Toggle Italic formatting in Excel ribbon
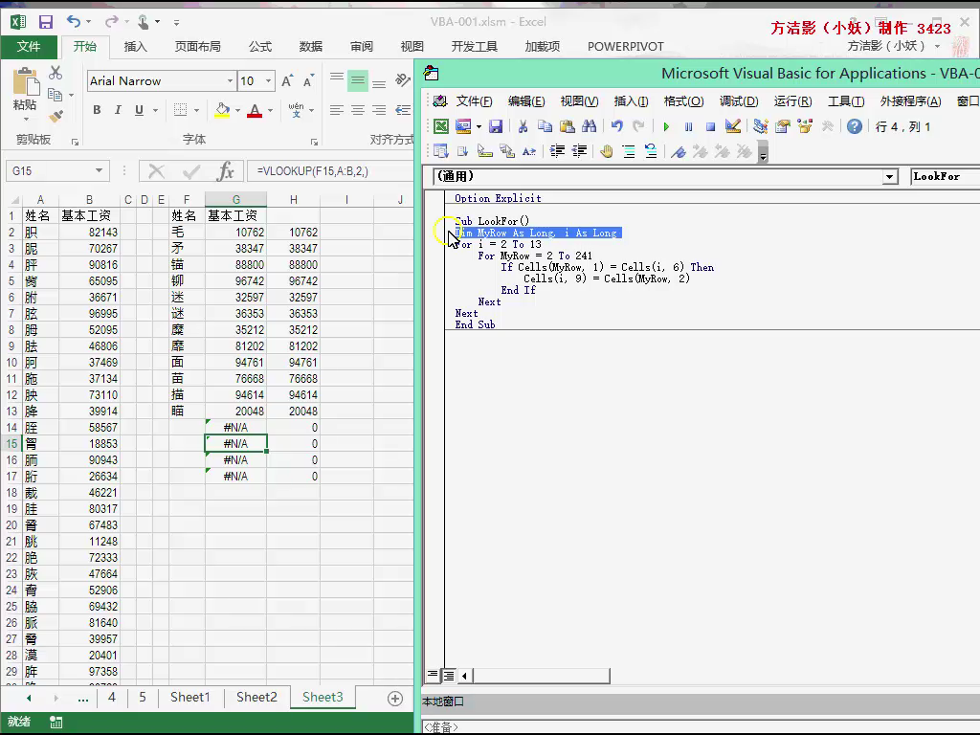Image resolution: width=980 pixels, height=735 pixels. pyautogui.click(x=118, y=110)
